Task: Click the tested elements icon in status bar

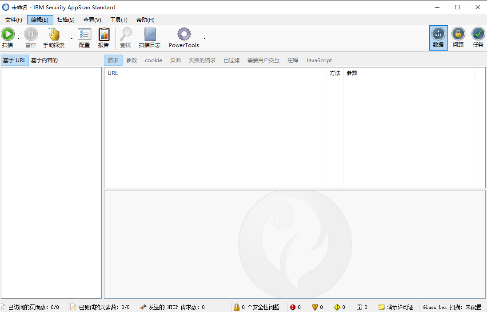Action: [73, 307]
